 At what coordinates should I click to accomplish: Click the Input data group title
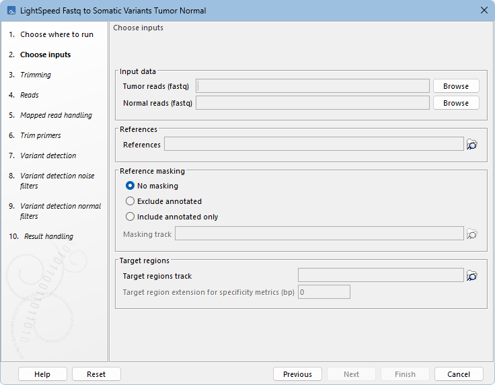pos(138,72)
